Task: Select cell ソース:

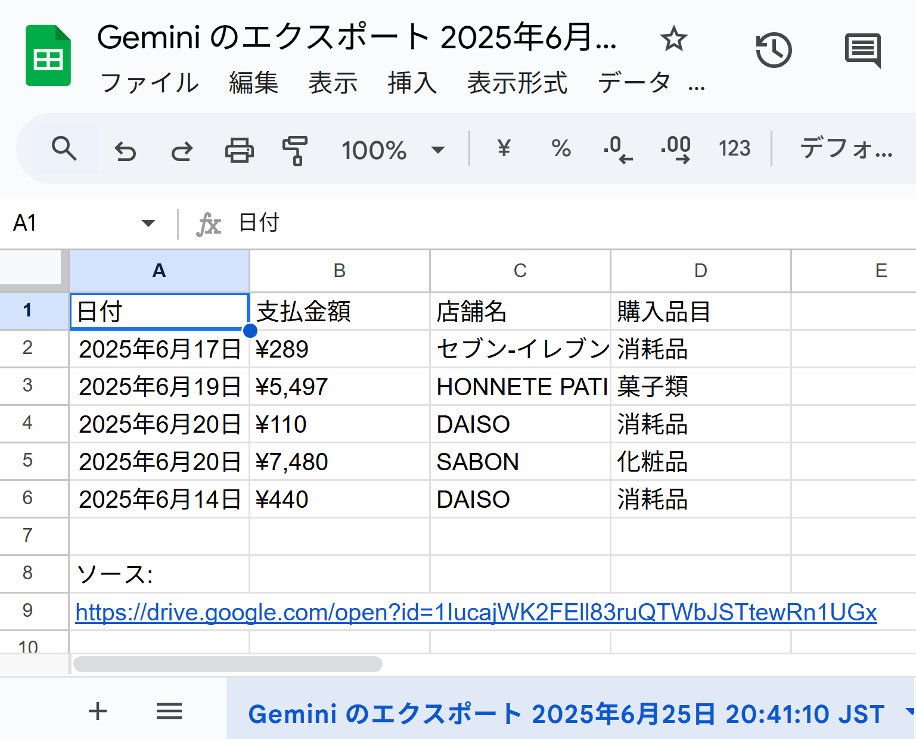Action: [159, 574]
